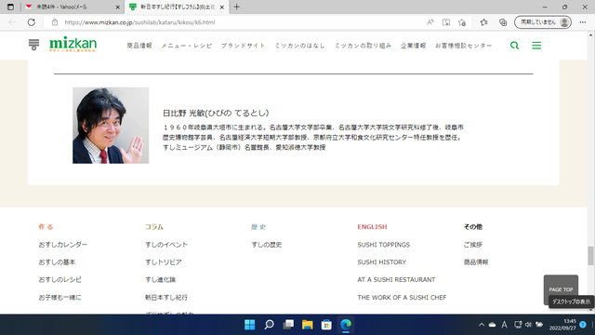The width and height of the screenshot is (595, 335).
Task: Open おすしの基本 footer link
Action: 57,262
